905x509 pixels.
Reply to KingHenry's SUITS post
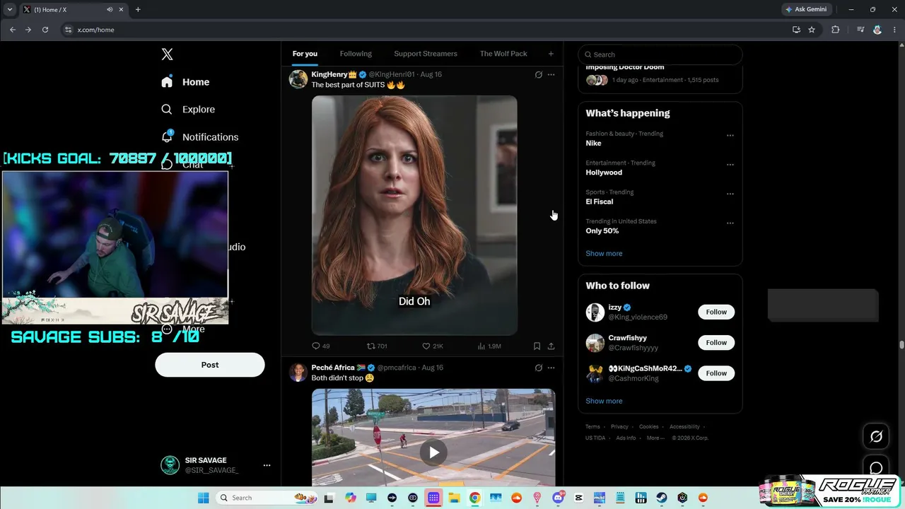(x=320, y=346)
